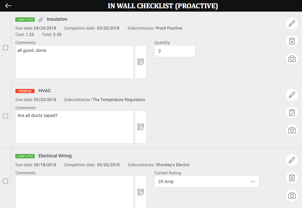This screenshot has height=208, width=302.
Task: Click the Insulation Quantity input field
Action: [x=175, y=51]
